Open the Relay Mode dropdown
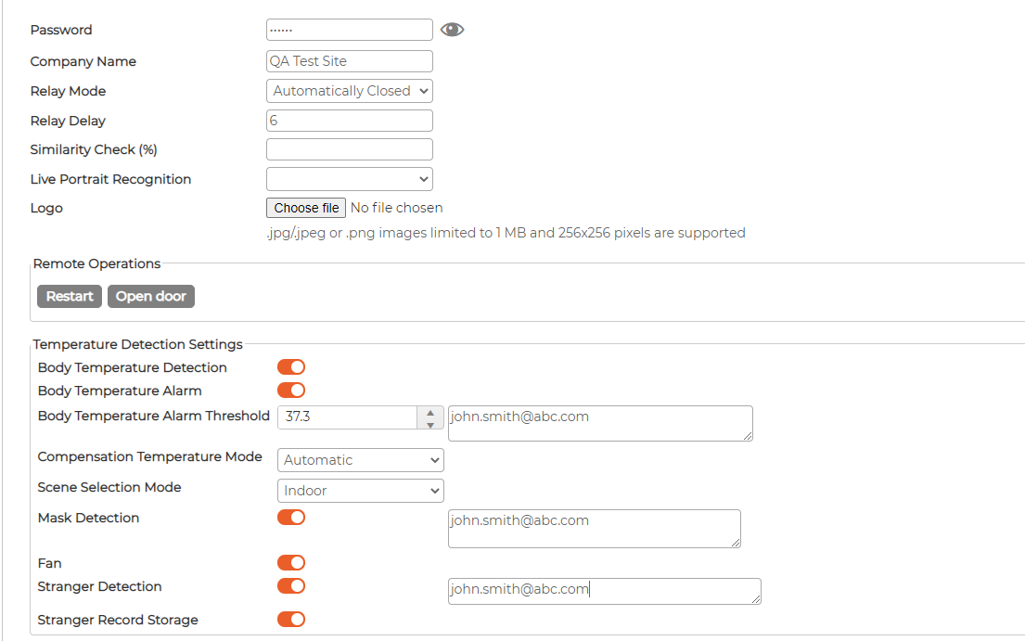 coord(350,91)
